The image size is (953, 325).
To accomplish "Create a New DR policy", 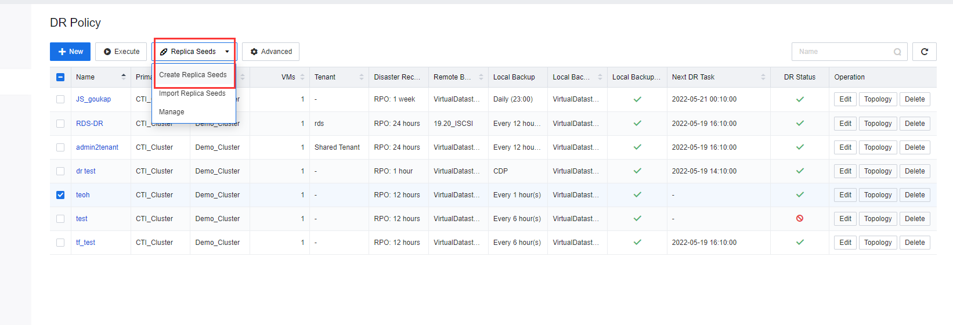I will (70, 52).
